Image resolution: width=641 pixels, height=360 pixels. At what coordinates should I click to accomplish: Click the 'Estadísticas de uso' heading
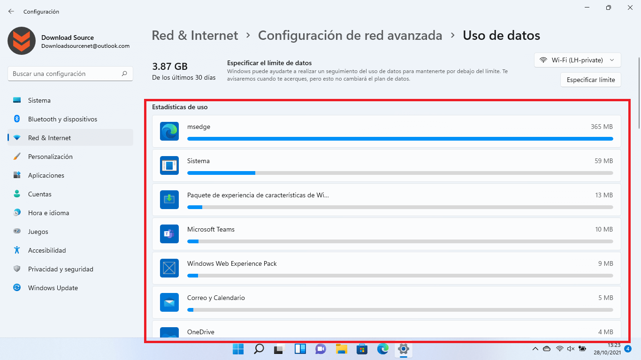click(180, 107)
